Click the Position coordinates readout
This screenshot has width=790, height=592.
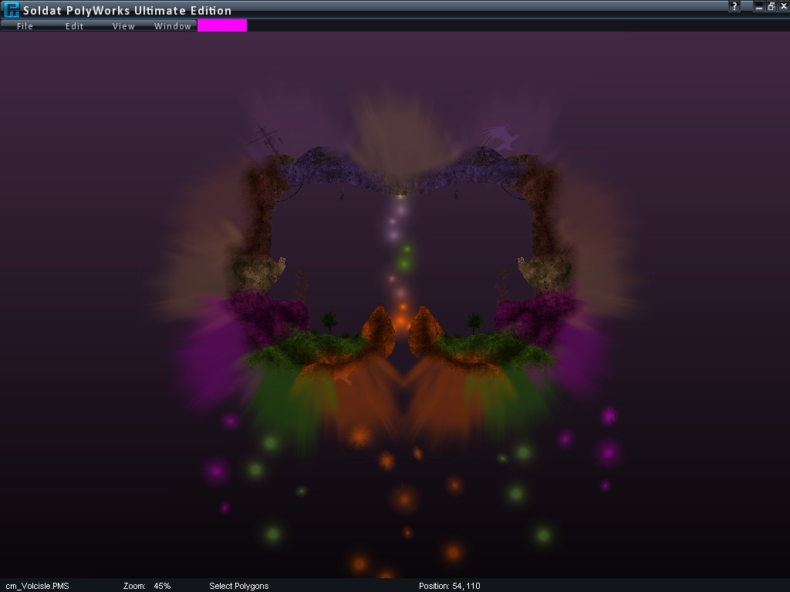pos(450,586)
